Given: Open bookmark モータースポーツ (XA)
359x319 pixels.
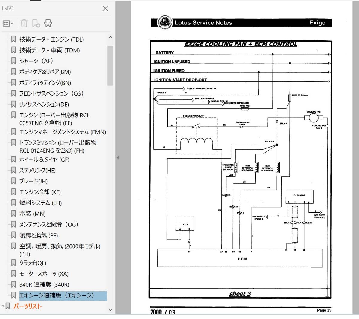Looking at the screenshot, I should 44,274.
